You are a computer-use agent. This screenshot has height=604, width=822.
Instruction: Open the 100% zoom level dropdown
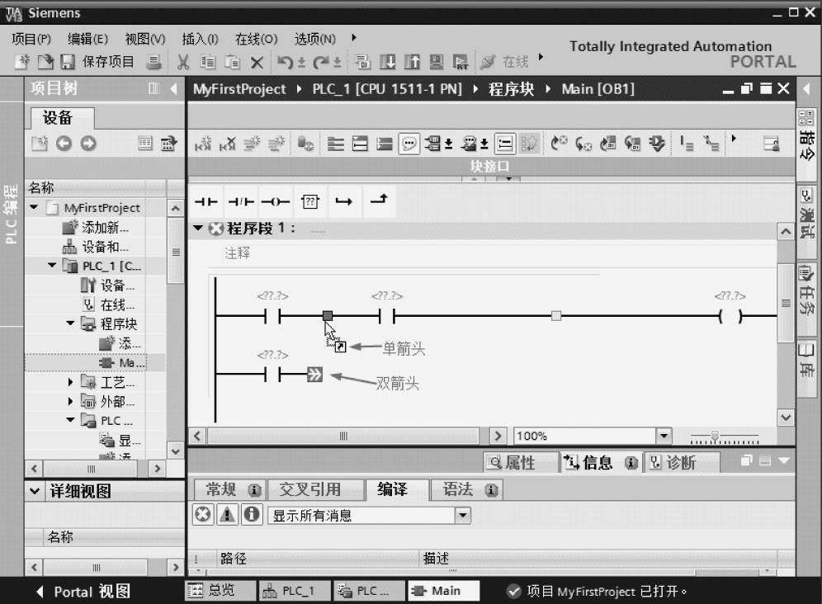click(x=664, y=436)
